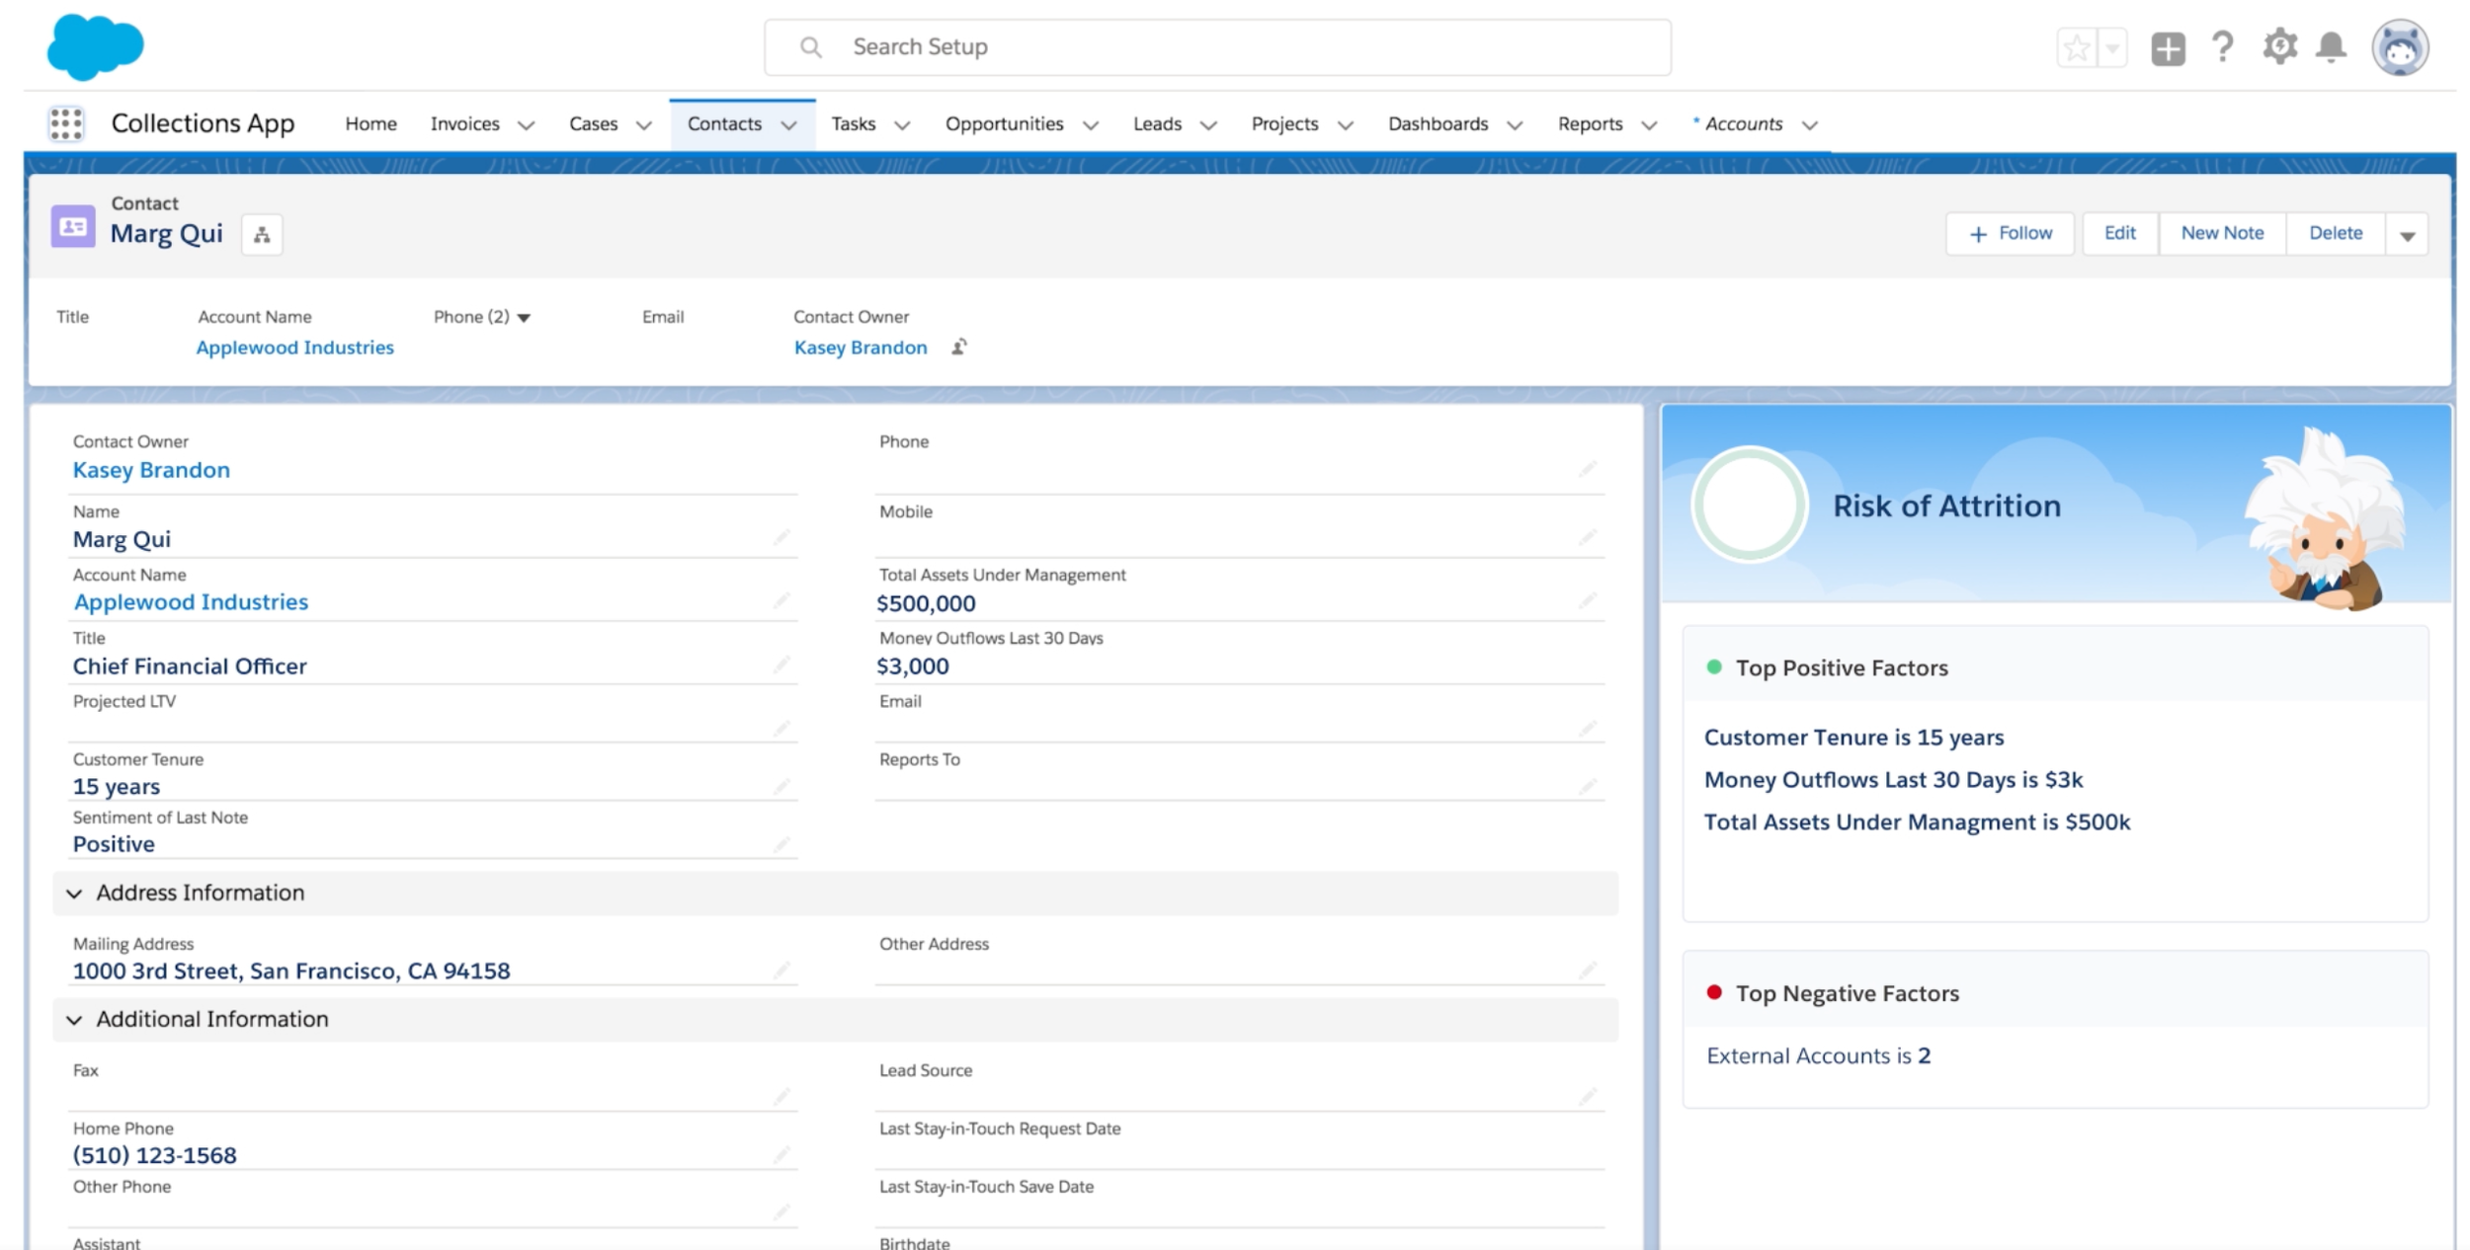The width and height of the screenshot is (2470, 1250).
Task: Edit Home Phone pencil icon
Action: click(782, 1154)
